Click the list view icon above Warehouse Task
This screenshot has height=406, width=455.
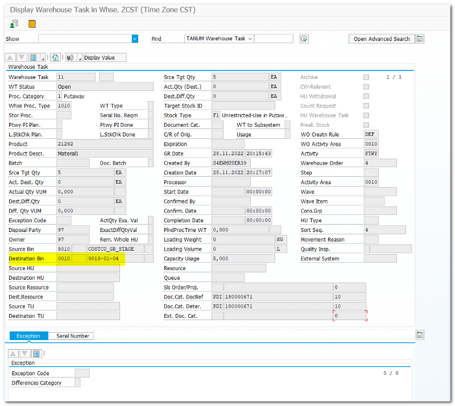(x=33, y=57)
